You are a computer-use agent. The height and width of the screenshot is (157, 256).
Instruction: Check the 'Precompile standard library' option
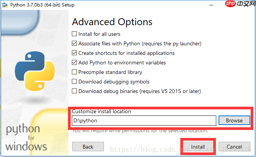point(75,72)
